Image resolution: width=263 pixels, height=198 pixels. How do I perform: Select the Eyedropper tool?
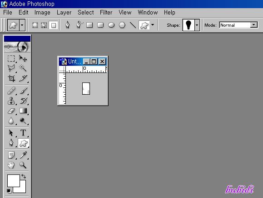23,155
